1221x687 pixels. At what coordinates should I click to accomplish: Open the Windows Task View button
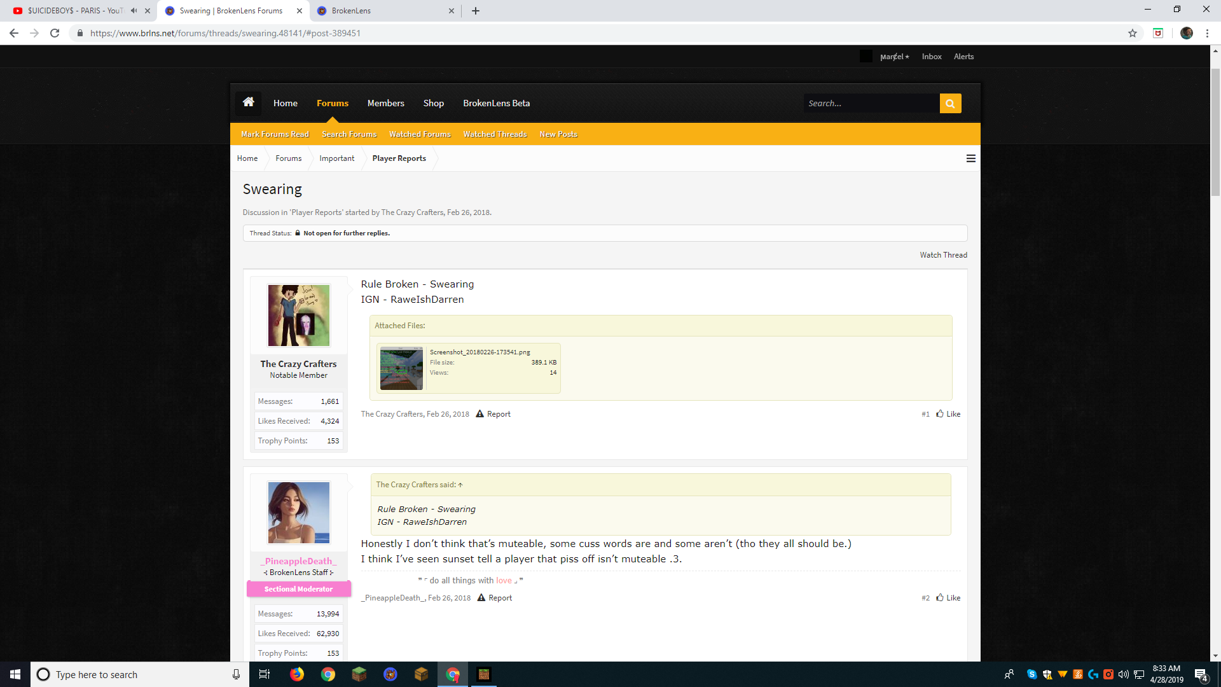(x=265, y=674)
